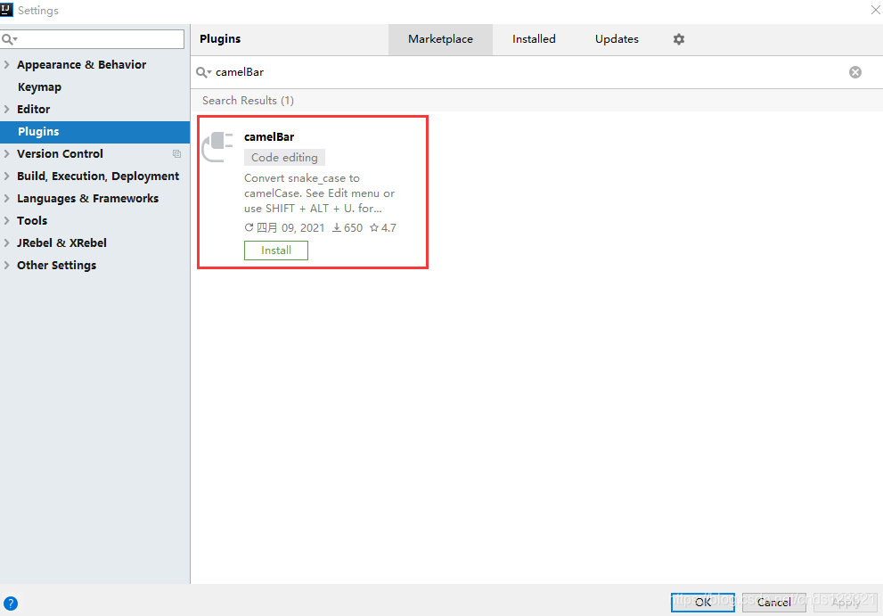The height and width of the screenshot is (616, 883).
Task: Click the camelBar plugin plug icon
Action: (217, 146)
